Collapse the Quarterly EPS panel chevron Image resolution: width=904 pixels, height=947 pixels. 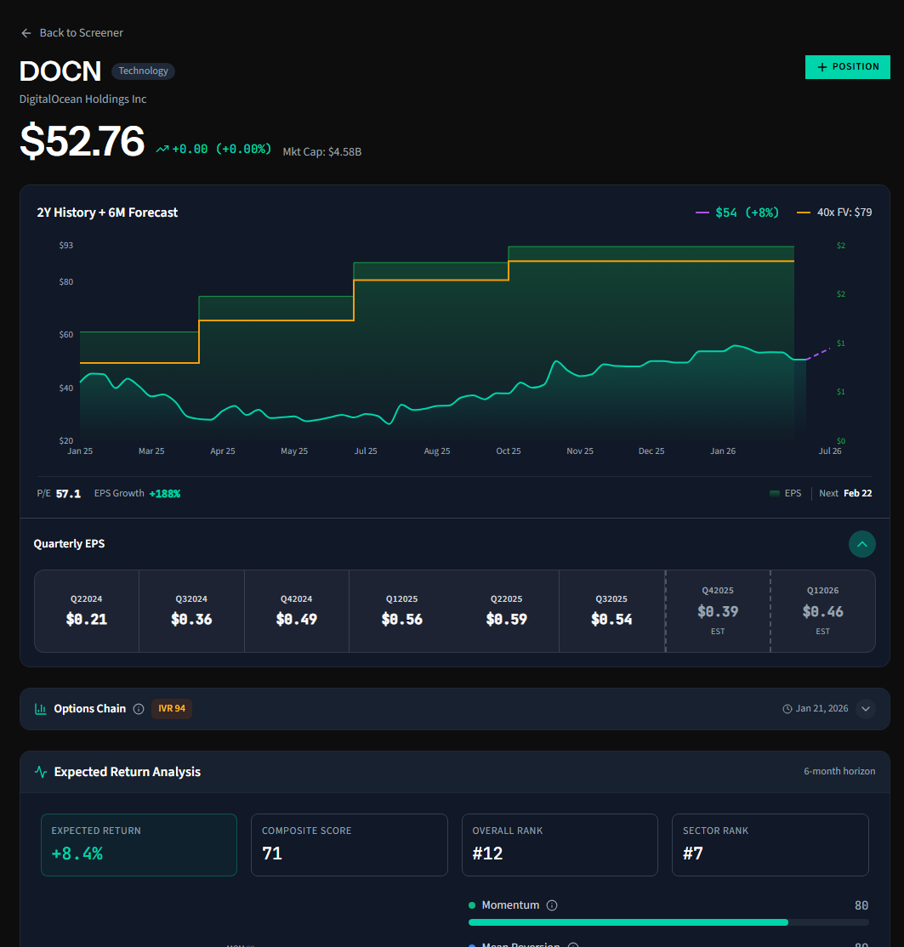[861, 543]
